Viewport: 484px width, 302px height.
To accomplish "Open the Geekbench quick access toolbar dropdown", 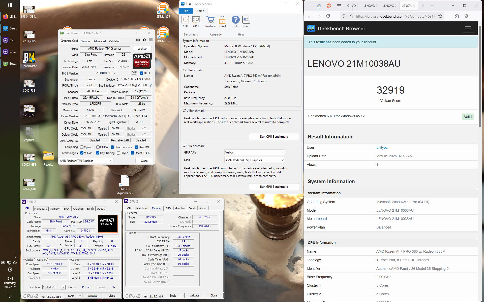I will point(190,4).
